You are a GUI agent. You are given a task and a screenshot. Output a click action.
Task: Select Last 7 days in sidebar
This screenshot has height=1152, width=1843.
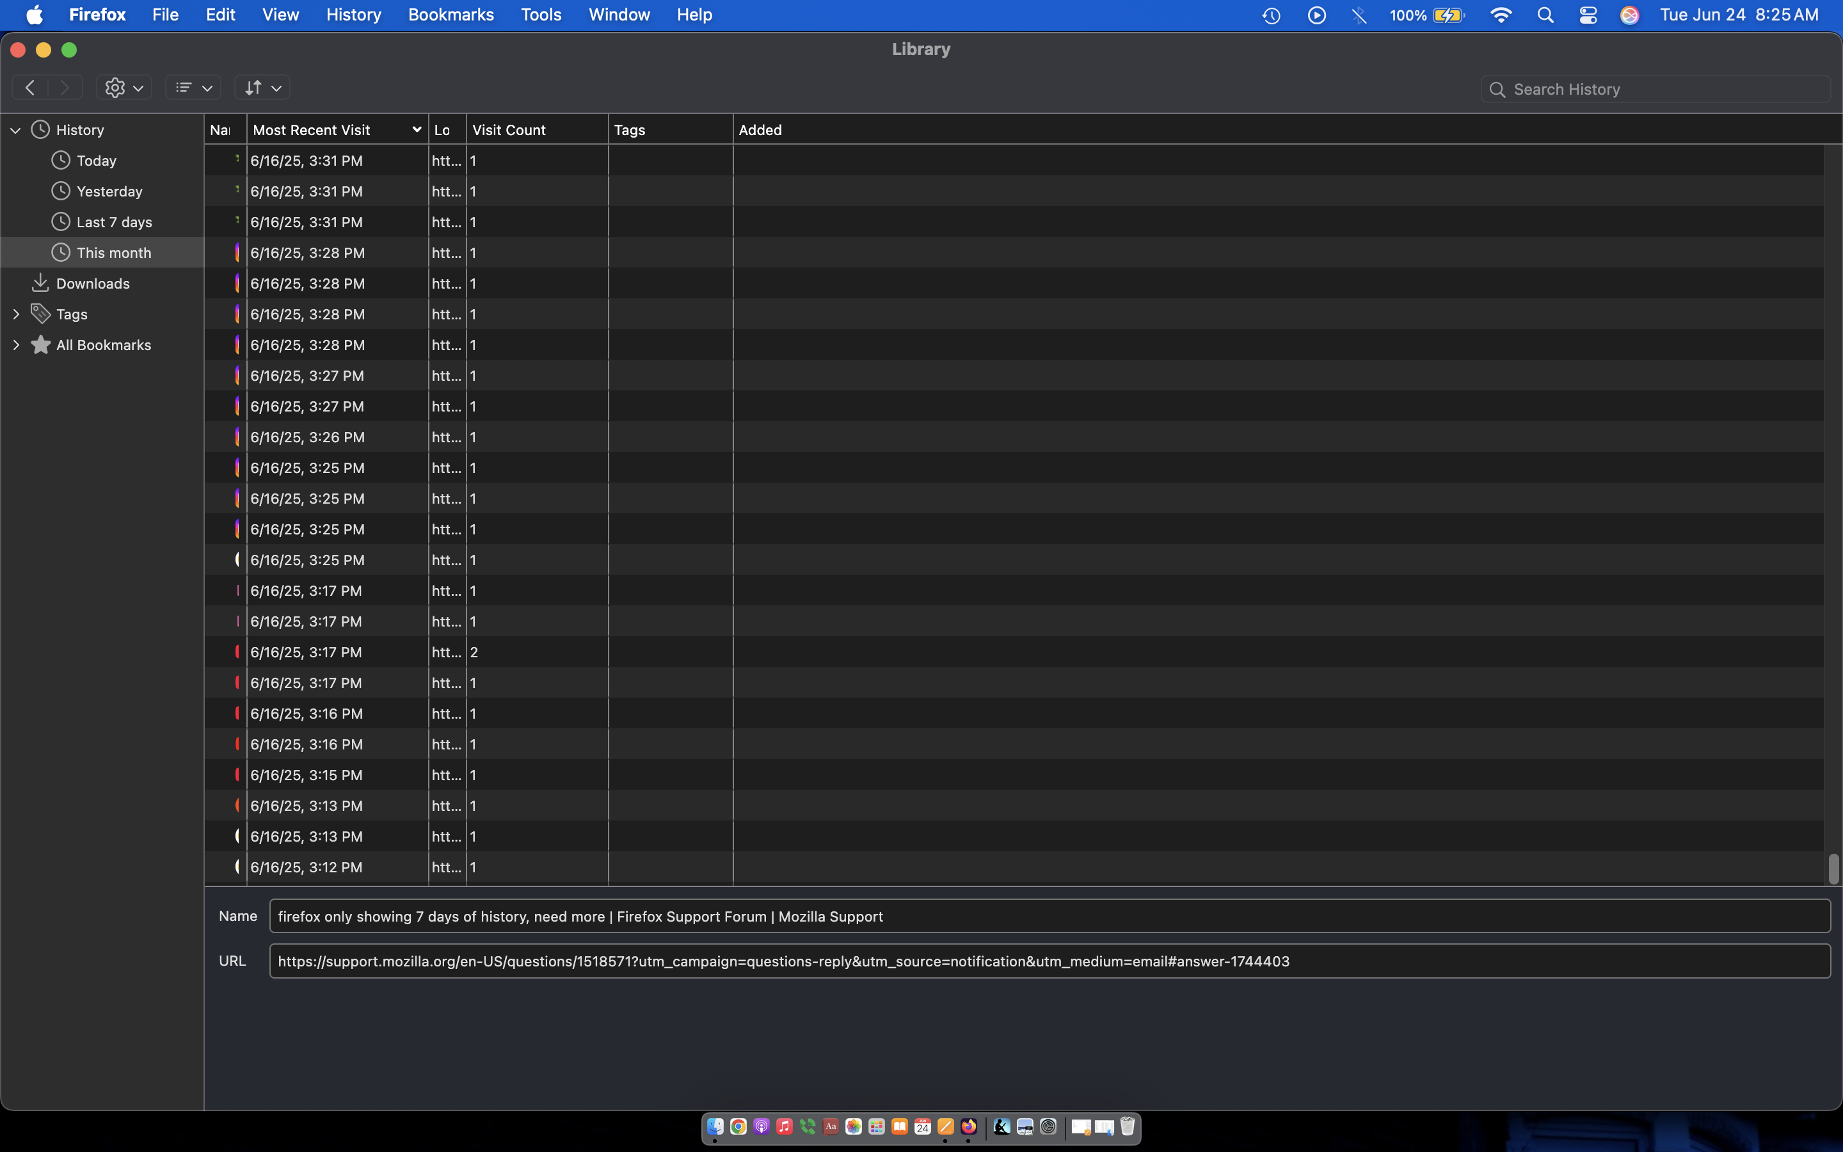(115, 221)
